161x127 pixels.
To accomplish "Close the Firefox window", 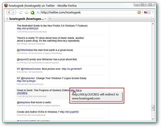I will coord(150,5).
